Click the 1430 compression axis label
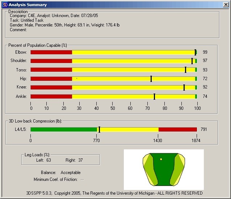 (157, 140)
